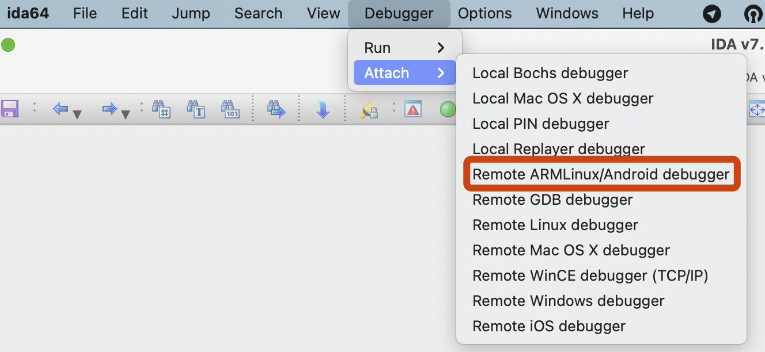Click the highlighter lock color icon
The image size is (765, 352).
point(369,109)
